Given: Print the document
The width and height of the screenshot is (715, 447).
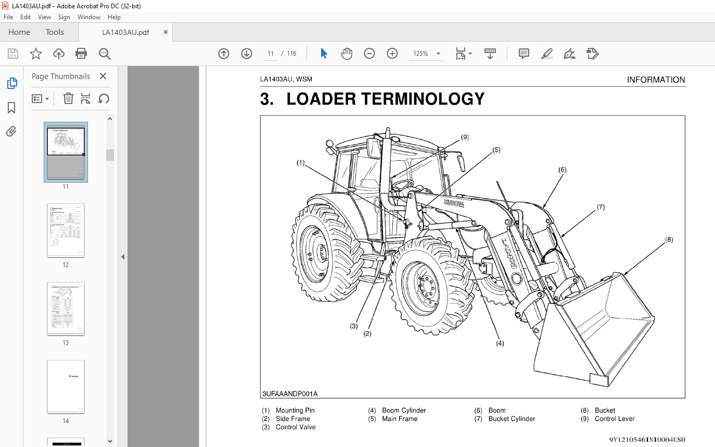Looking at the screenshot, I should coord(81,54).
